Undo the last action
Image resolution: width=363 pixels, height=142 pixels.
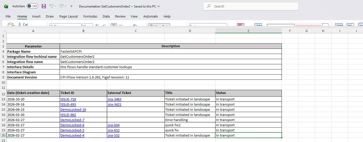point(51,6)
